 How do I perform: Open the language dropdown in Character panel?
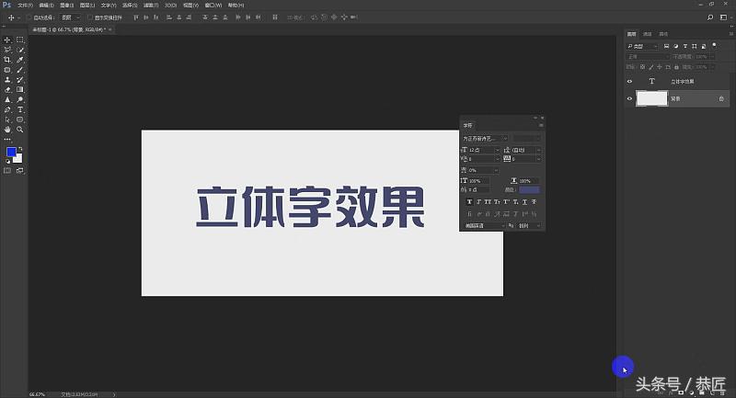(x=484, y=225)
